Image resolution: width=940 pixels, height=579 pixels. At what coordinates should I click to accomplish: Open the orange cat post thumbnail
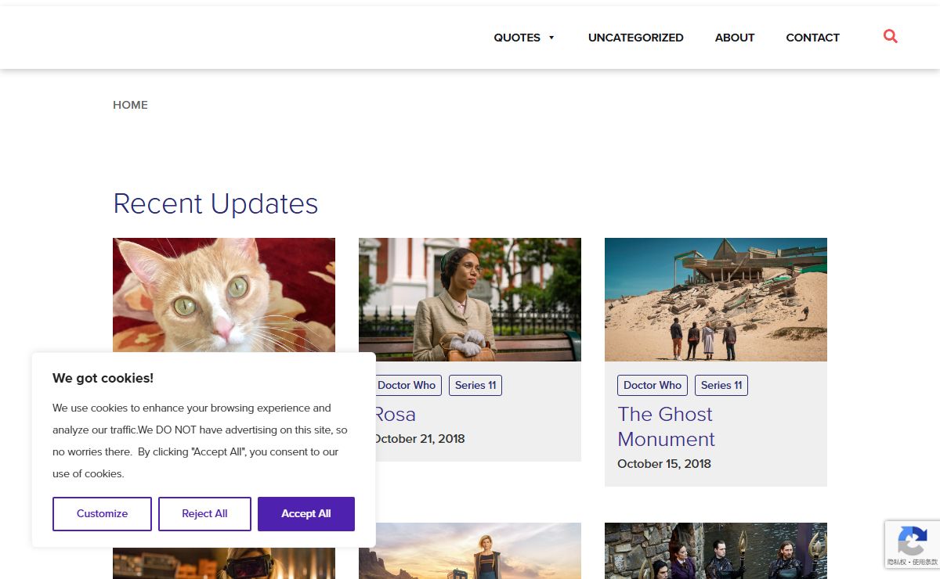coord(224,295)
